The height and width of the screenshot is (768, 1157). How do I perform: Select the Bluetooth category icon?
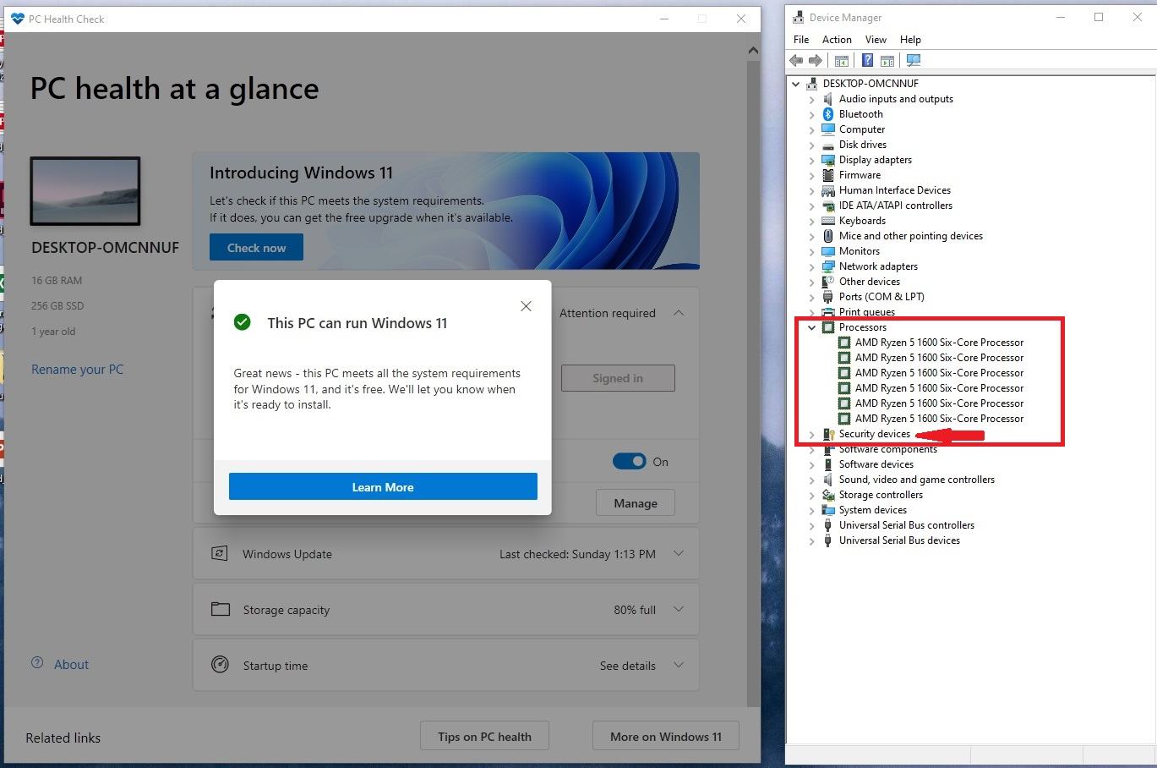point(828,114)
